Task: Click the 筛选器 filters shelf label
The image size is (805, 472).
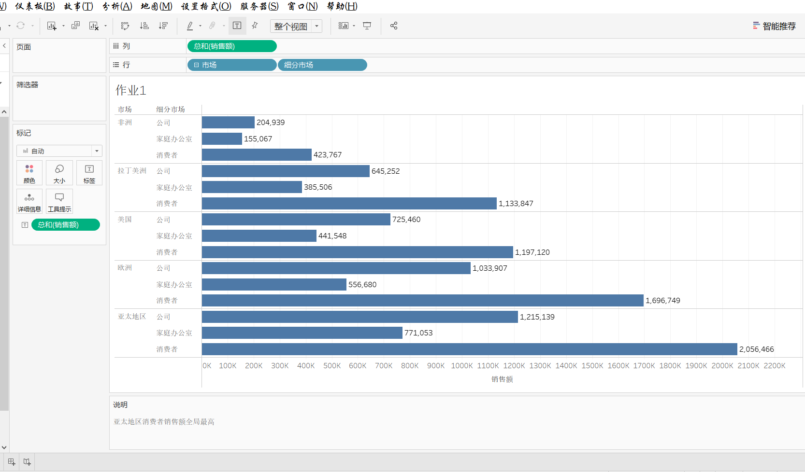Action: (27, 84)
